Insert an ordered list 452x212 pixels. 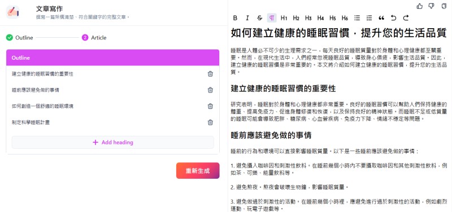pyautogui.click(x=369, y=18)
